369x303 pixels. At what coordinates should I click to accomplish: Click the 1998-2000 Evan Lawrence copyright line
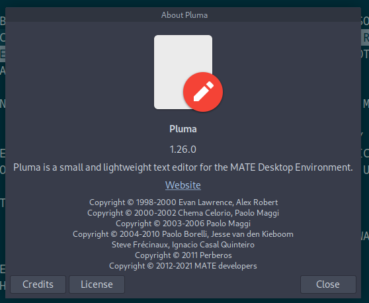pyautogui.click(x=184, y=202)
